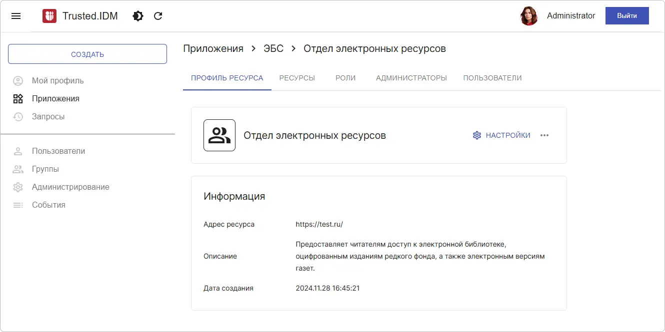Switch to the РЕСУРСЫ tab

[x=297, y=78]
